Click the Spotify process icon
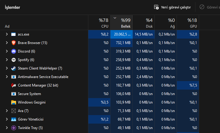220x133 pixels. (13, 60)
